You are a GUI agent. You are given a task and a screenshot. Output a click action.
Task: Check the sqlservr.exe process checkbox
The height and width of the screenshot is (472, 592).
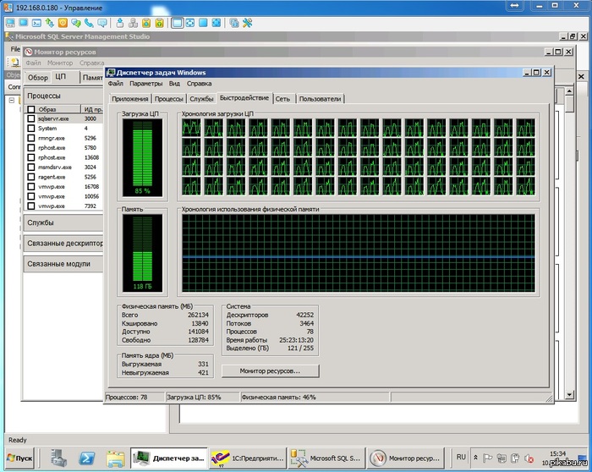(x=31, y=118)
